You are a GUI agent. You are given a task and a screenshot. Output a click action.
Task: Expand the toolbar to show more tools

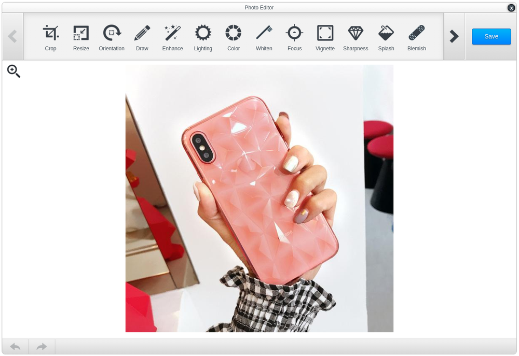tap(454, 36)
